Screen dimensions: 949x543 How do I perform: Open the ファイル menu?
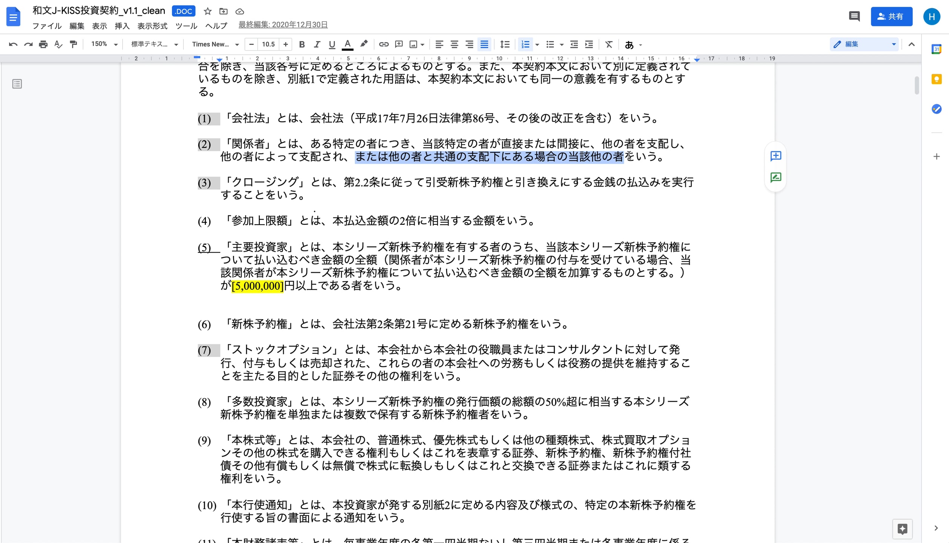47,26
